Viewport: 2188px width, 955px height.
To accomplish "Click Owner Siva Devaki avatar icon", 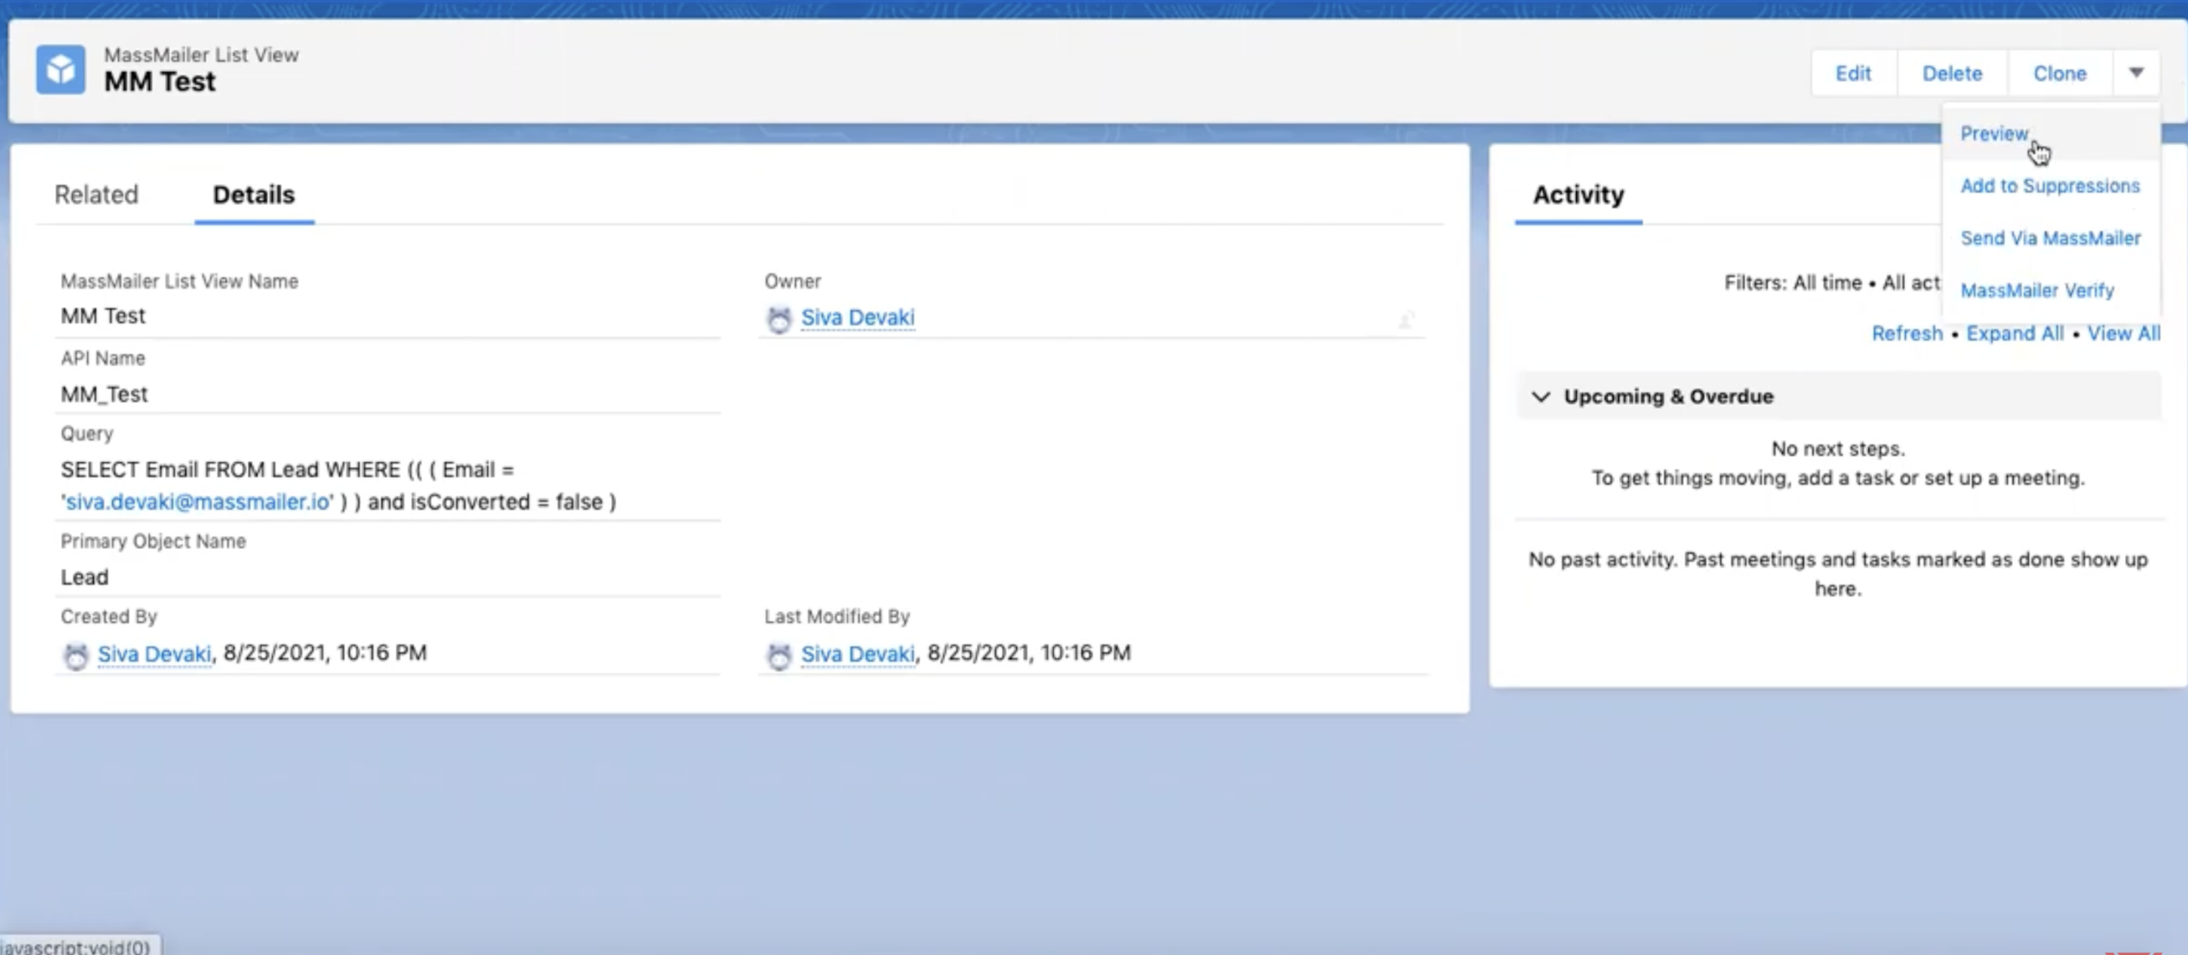I will tap(779, 319).
